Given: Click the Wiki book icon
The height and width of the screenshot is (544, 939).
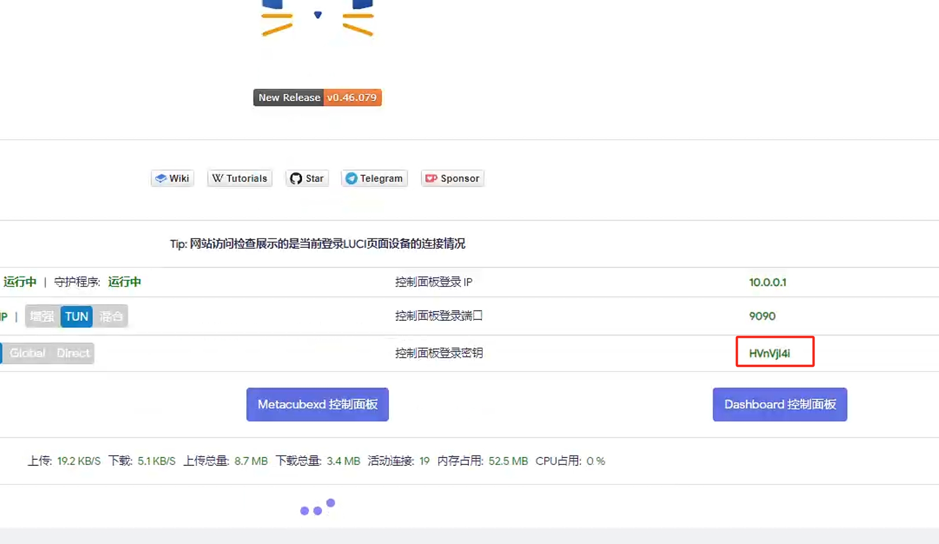Looking at the screenshot, I should tap(162, 178).
